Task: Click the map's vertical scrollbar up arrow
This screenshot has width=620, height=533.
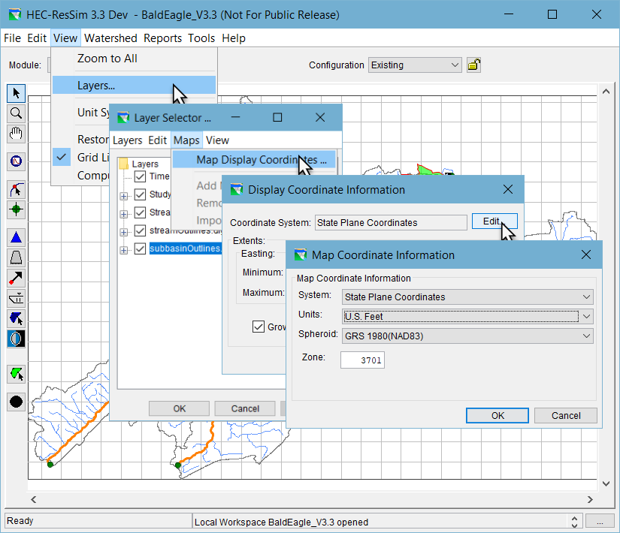Action: 606,92
